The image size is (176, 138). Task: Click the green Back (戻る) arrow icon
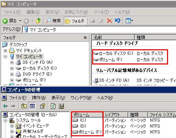click(5, 21)
